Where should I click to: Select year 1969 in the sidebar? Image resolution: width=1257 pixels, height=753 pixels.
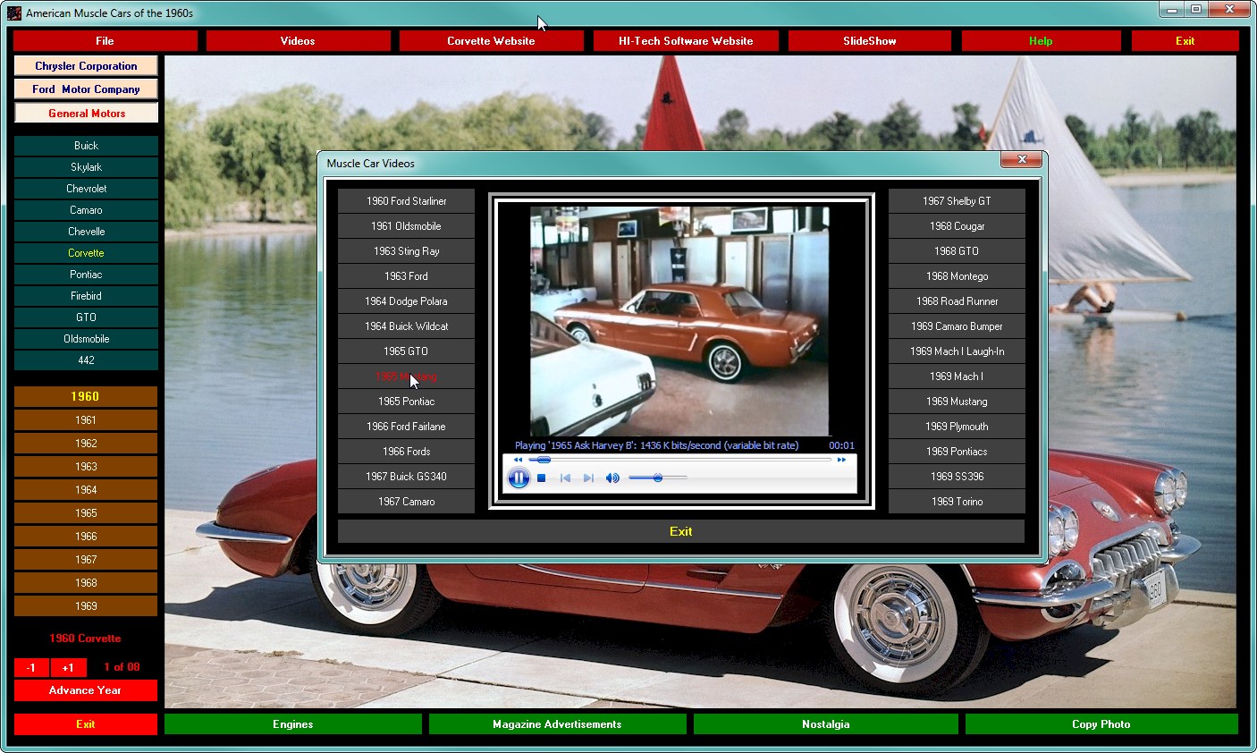tap(86, 606)
